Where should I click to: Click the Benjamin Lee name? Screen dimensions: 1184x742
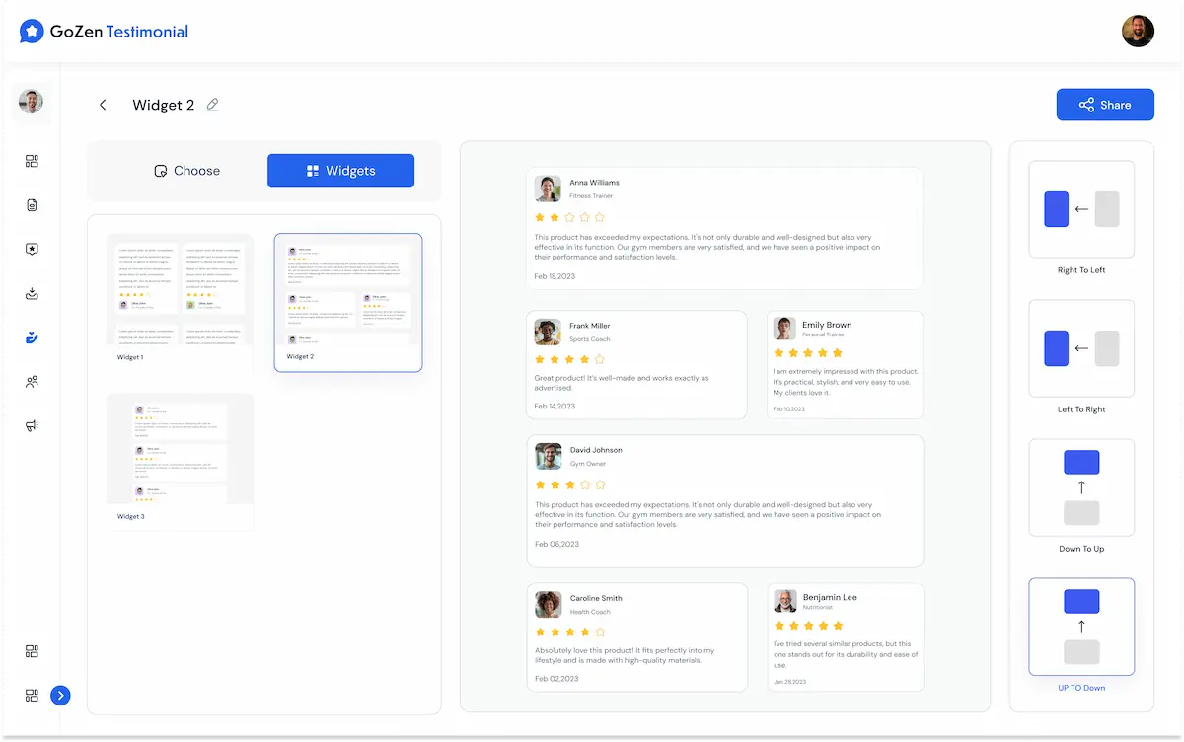tap(830, 597)
